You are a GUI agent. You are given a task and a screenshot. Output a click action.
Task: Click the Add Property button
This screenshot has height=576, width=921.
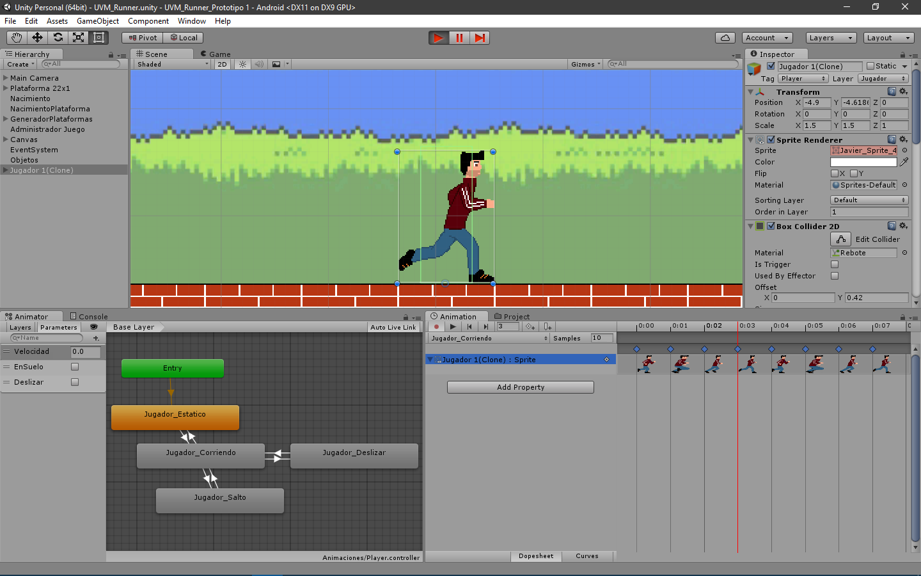click(521, 387)
